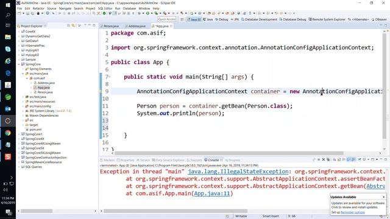Switch to the JPA perspective
The height and width of the screenshot is (219, 390).
(x=235, y=19)
